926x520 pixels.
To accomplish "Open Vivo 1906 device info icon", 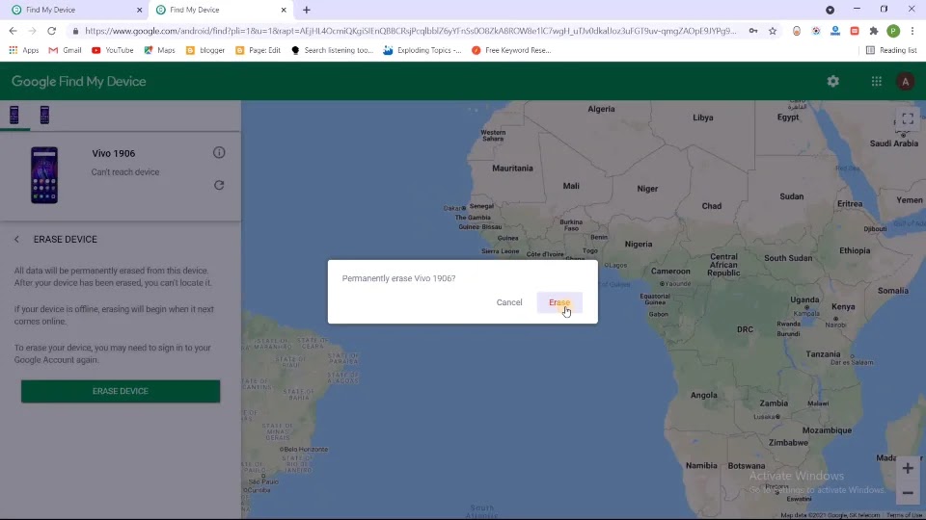I will tap(219, 153).
